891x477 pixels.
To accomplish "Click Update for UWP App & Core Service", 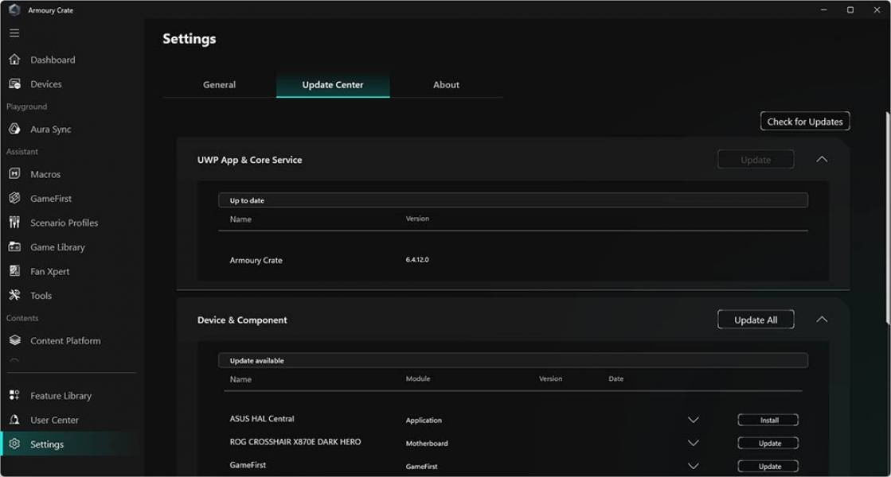I will tap(755, 159).
